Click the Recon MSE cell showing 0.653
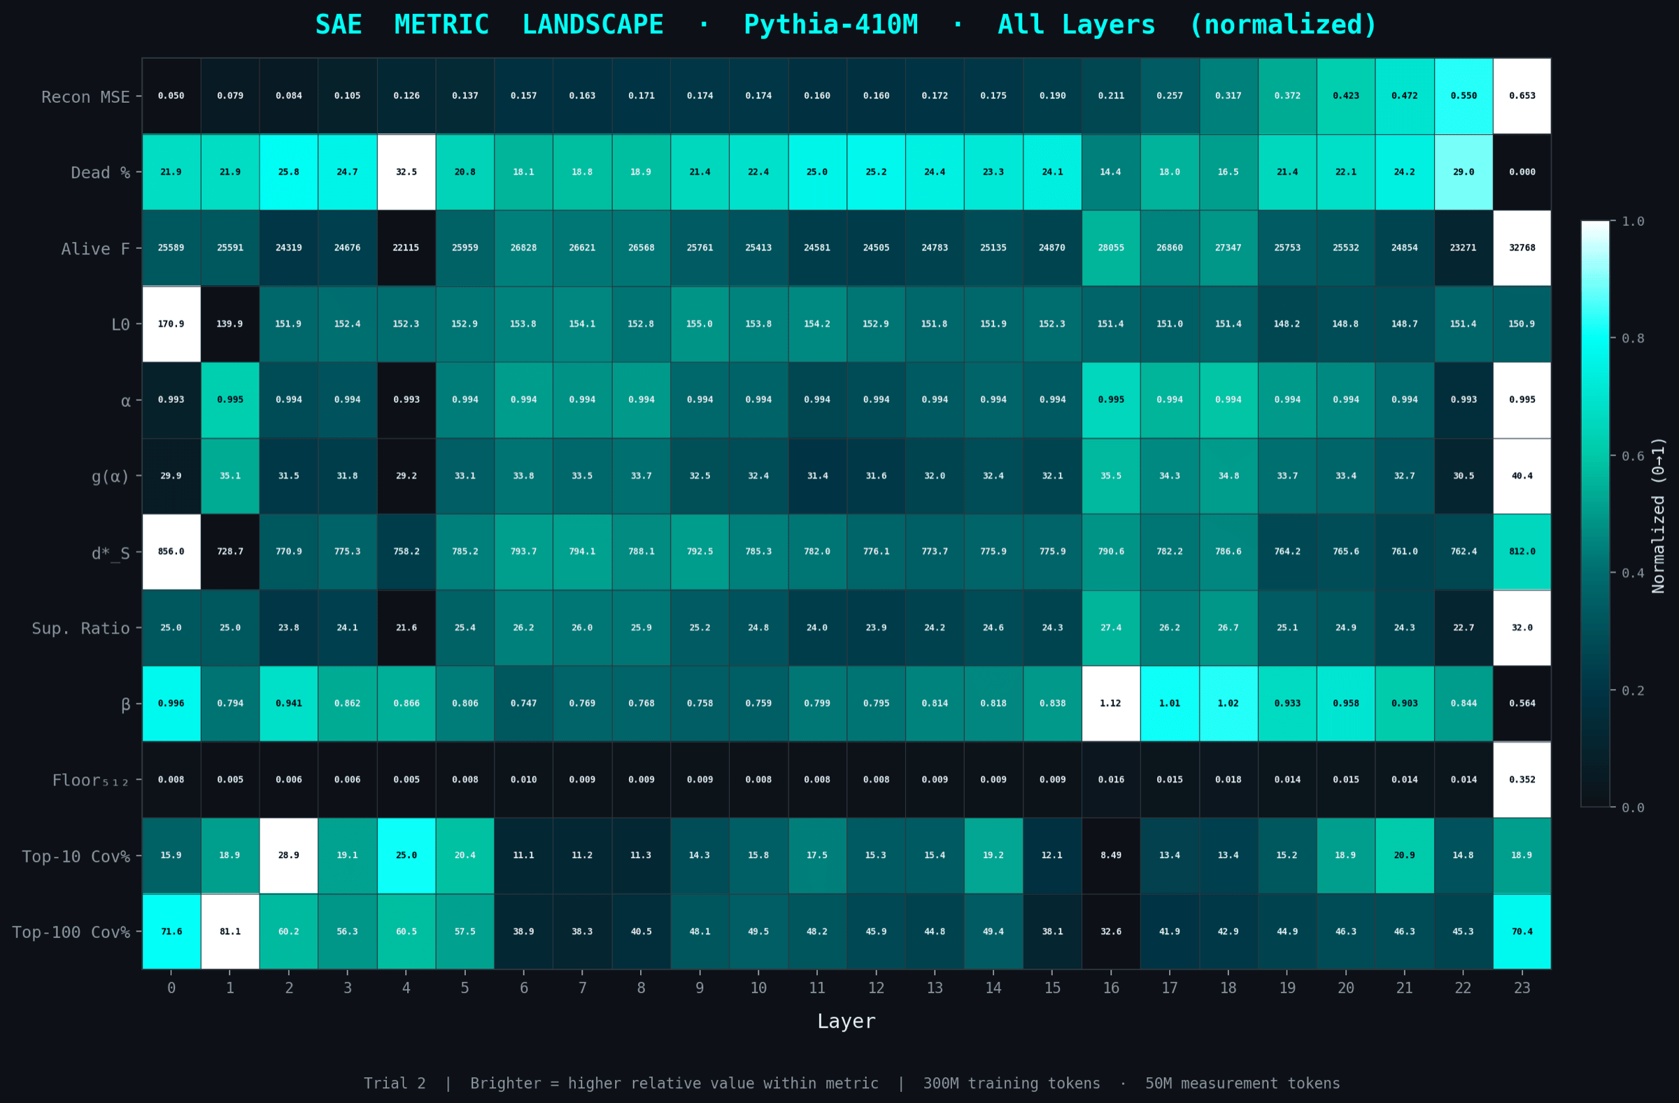 (x=1522, y=96)
